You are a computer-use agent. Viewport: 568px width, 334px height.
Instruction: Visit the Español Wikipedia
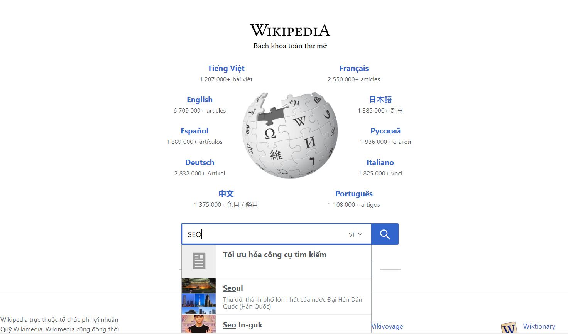tap(194, 131)
